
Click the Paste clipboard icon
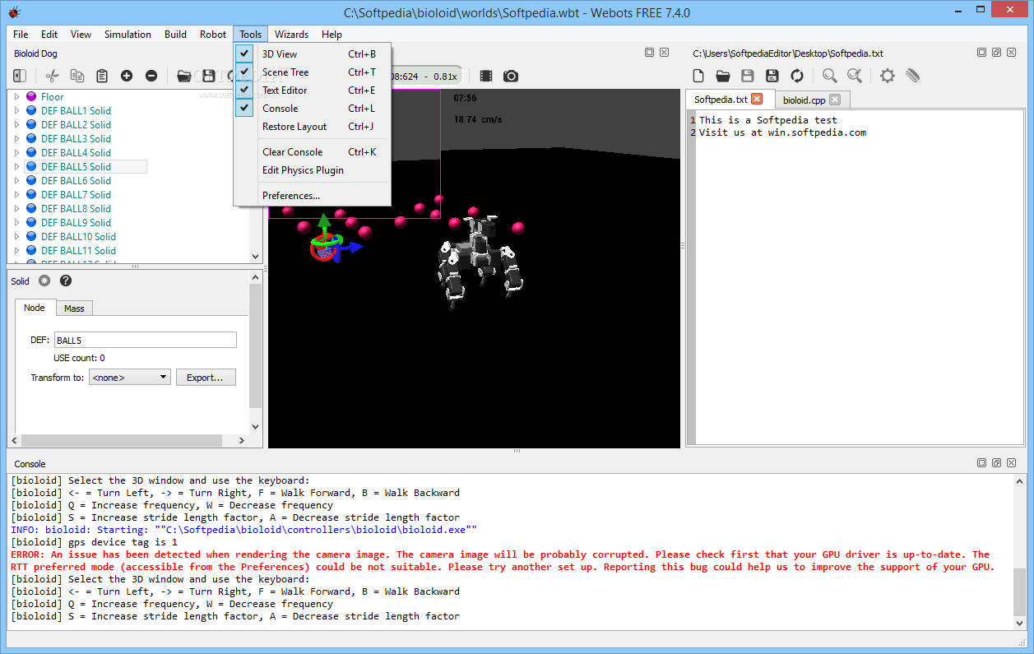point(102,76)
